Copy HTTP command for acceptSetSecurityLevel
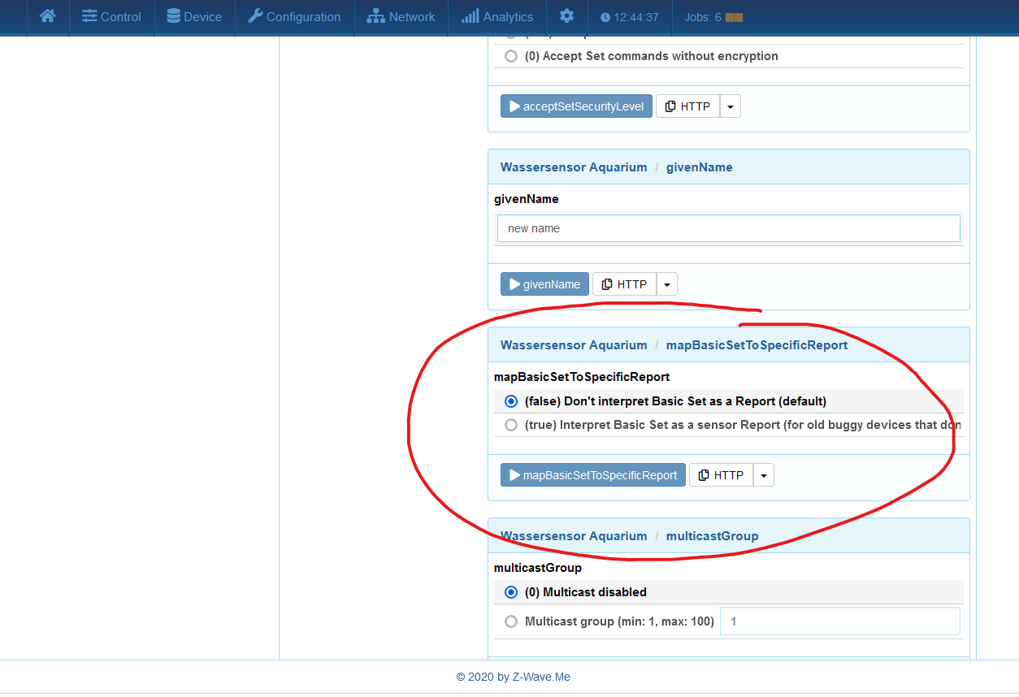The height and width of the screenshot is (697, 1019). click(x=687, y=106)
